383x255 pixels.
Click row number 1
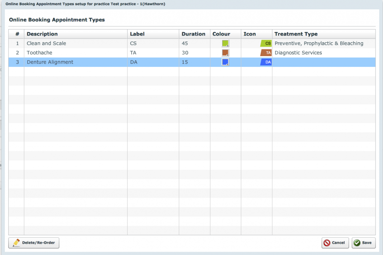click(x=16, y=43)
